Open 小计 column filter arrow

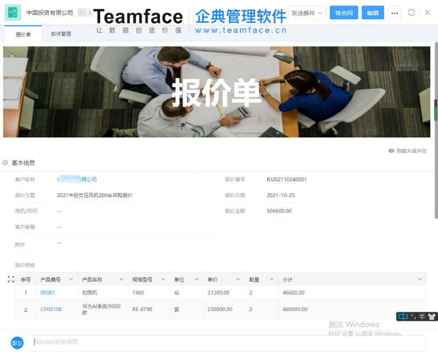point(419,279)
